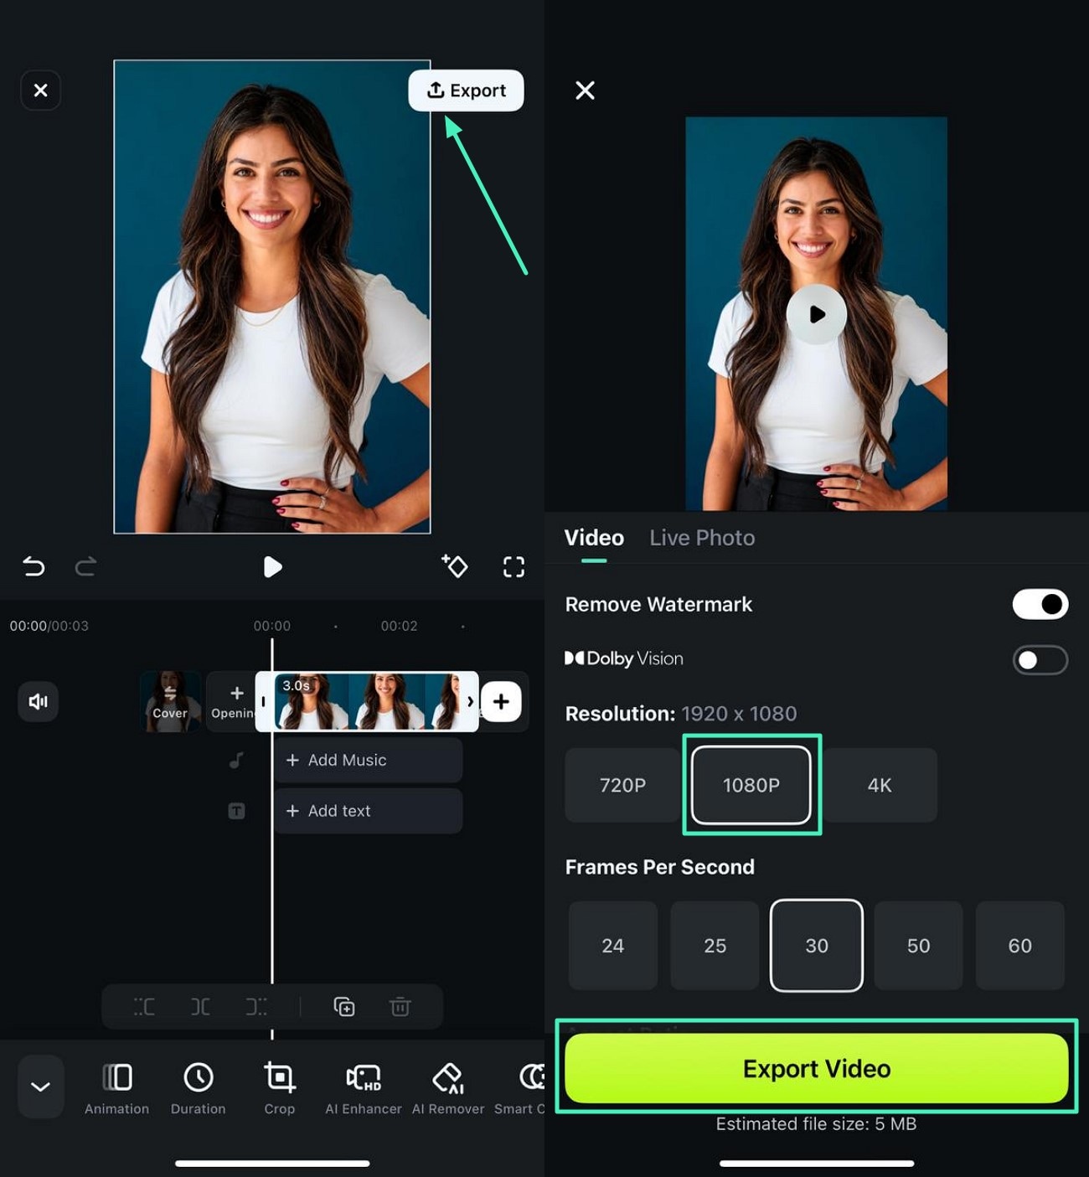Open the Animation options
This screenshot has width=1089, height=1177.
pyautogui.click(x=116, y=1085)
